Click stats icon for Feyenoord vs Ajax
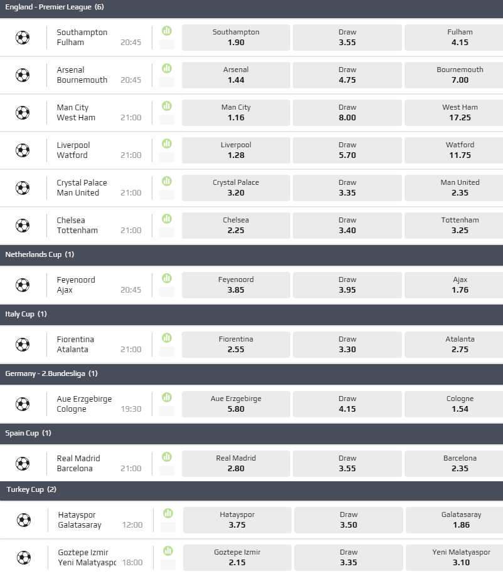Screen dimensions: 503x574 pos(167,278)
